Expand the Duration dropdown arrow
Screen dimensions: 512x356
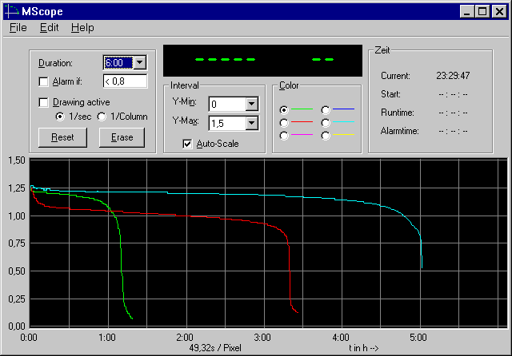coord(140,62)
